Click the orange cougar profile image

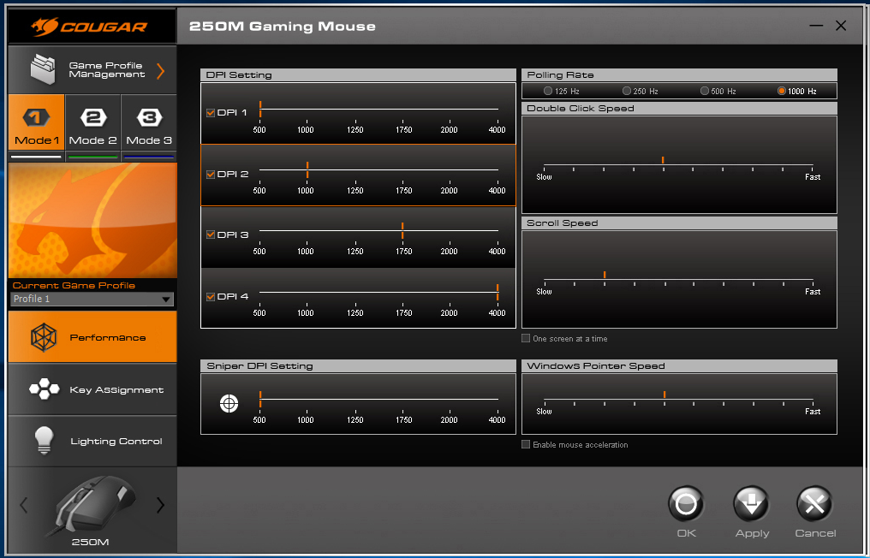tap(92, 220)
